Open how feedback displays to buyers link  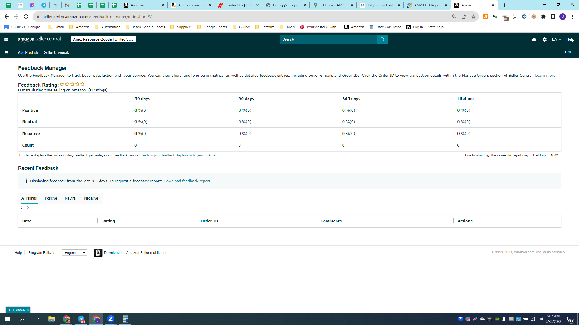point(180,155)
